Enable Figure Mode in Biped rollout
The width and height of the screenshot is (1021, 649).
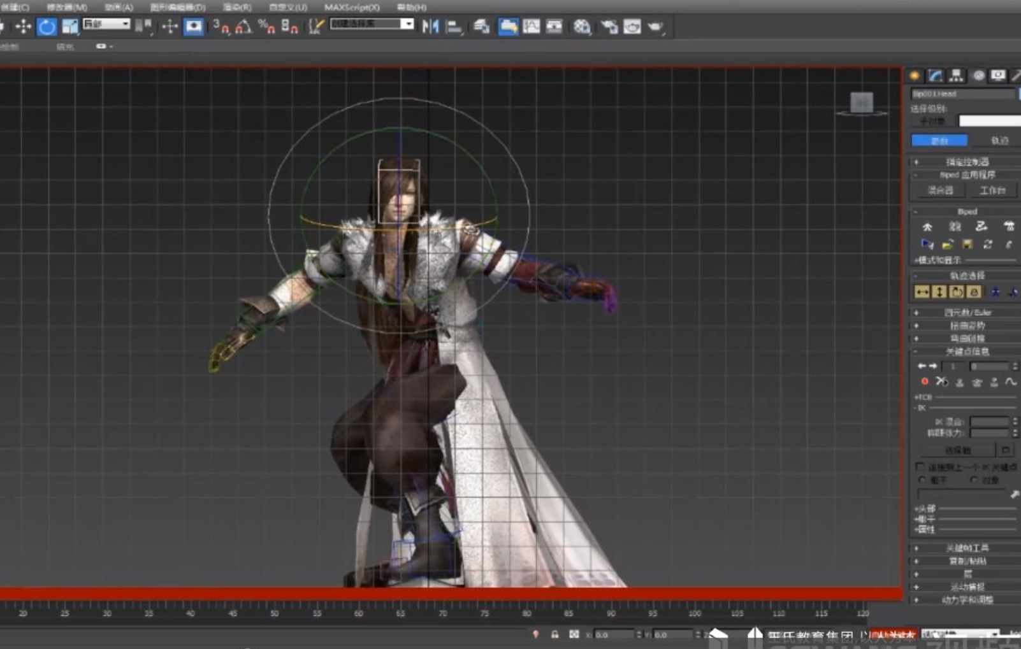point(927,227)
